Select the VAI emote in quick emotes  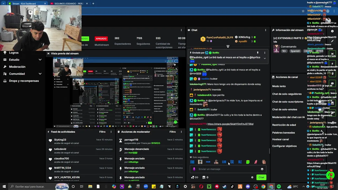pyautogui.click(x=232, y=162)
